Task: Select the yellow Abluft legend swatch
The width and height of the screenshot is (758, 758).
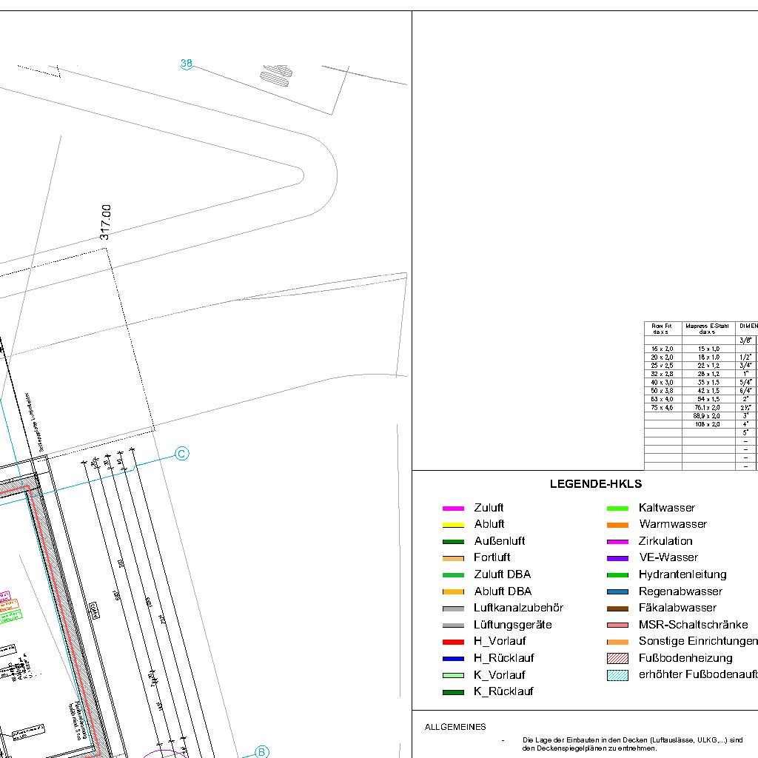Action: [452, 525]
